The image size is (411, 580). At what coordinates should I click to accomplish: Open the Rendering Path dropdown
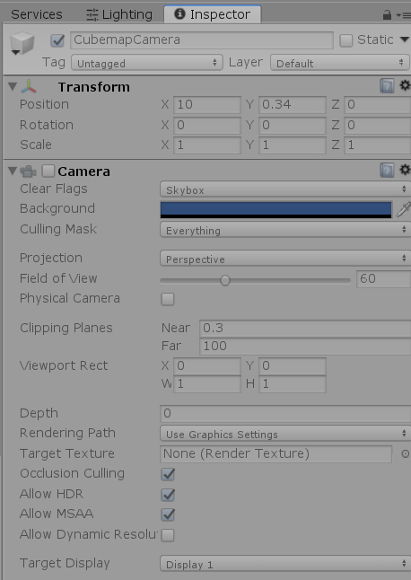pyautogui.click(x=285, y=434)
